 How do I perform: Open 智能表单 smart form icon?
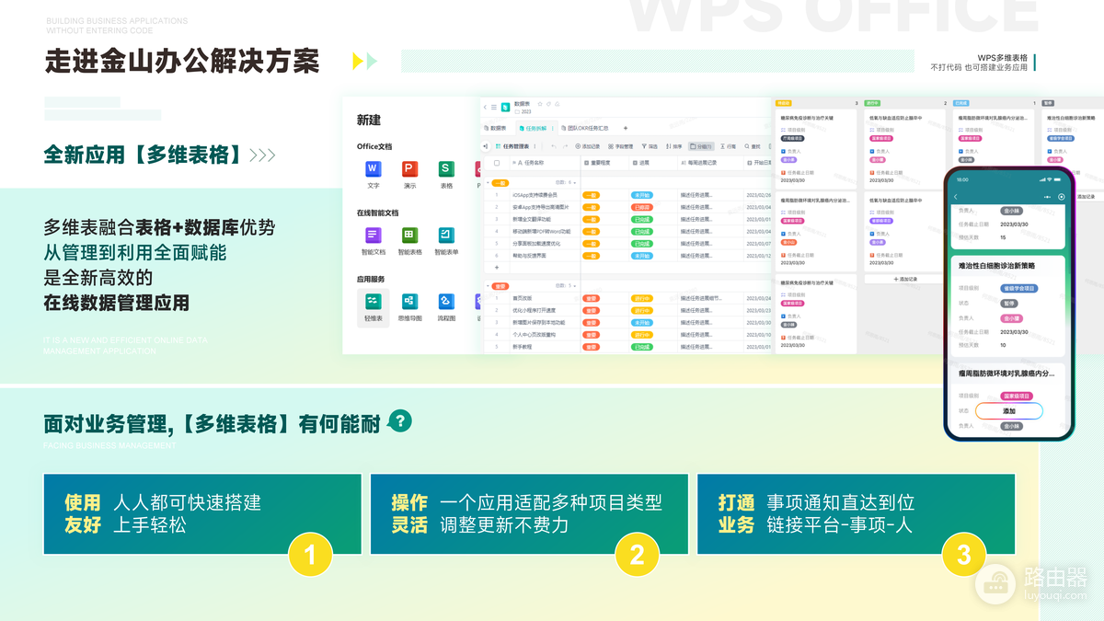click(446, 236)
